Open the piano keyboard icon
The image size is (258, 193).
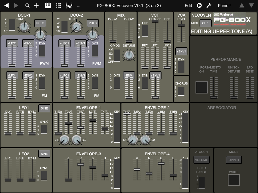click(48, 6)
